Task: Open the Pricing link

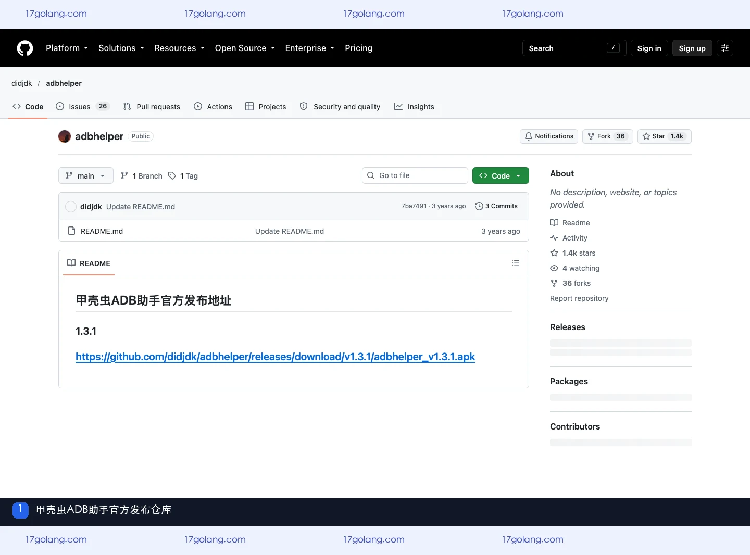Action: (358, 48)
